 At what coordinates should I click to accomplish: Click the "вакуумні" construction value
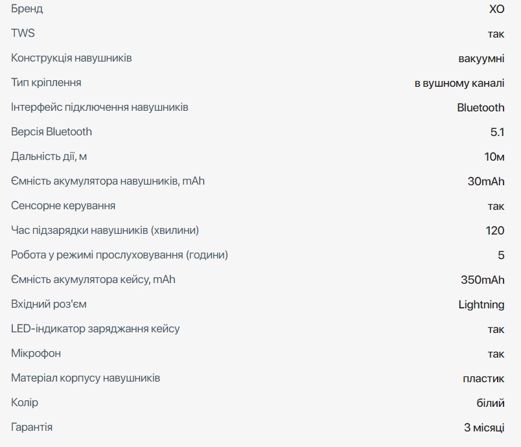click(481, 58)
